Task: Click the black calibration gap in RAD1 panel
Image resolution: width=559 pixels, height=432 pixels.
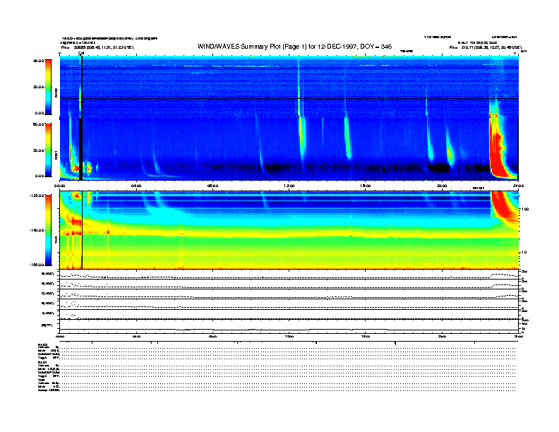Action: (80, 149)
